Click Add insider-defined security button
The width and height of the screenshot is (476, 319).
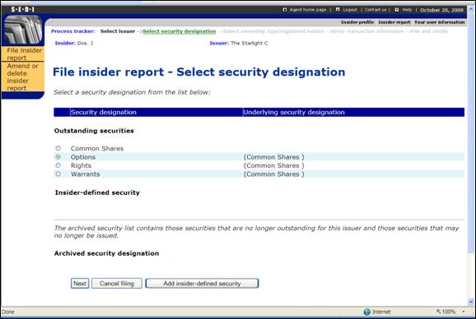[203, 284]
